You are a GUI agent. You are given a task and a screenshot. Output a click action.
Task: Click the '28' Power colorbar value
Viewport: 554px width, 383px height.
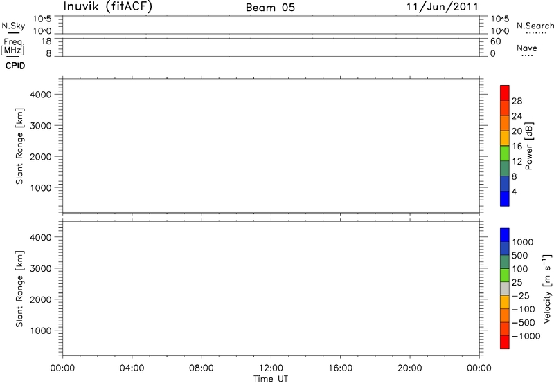tap(517, 101)
